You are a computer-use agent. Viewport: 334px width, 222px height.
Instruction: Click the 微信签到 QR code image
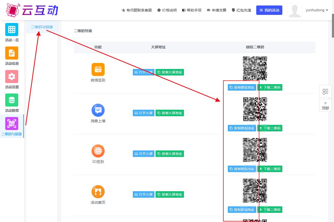[x=255, y=68]
